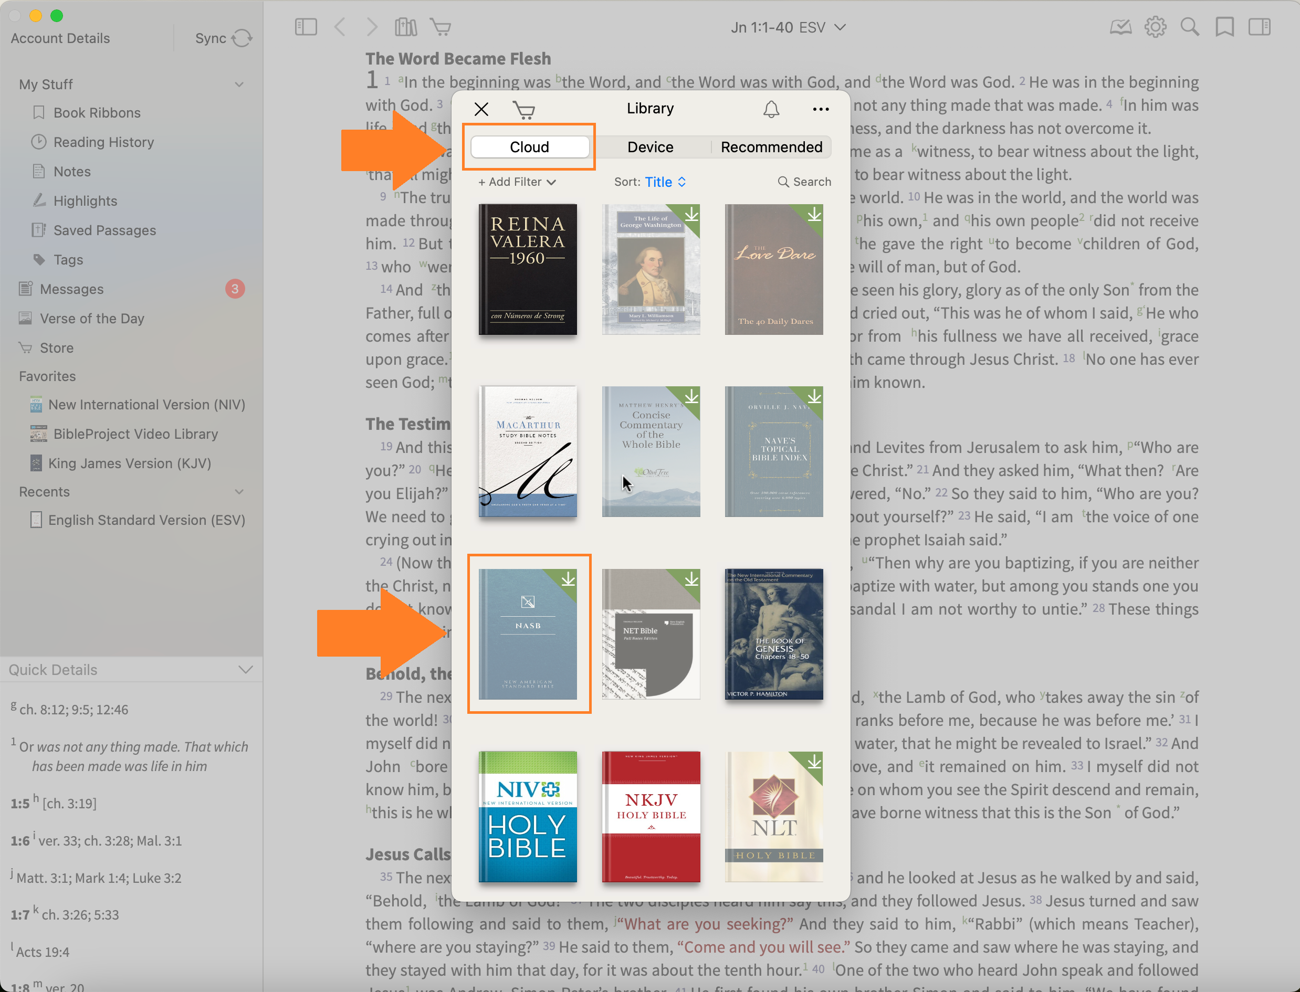Toggle the right split window icon
The image size is (1300, 992).
coord(1259,27)
